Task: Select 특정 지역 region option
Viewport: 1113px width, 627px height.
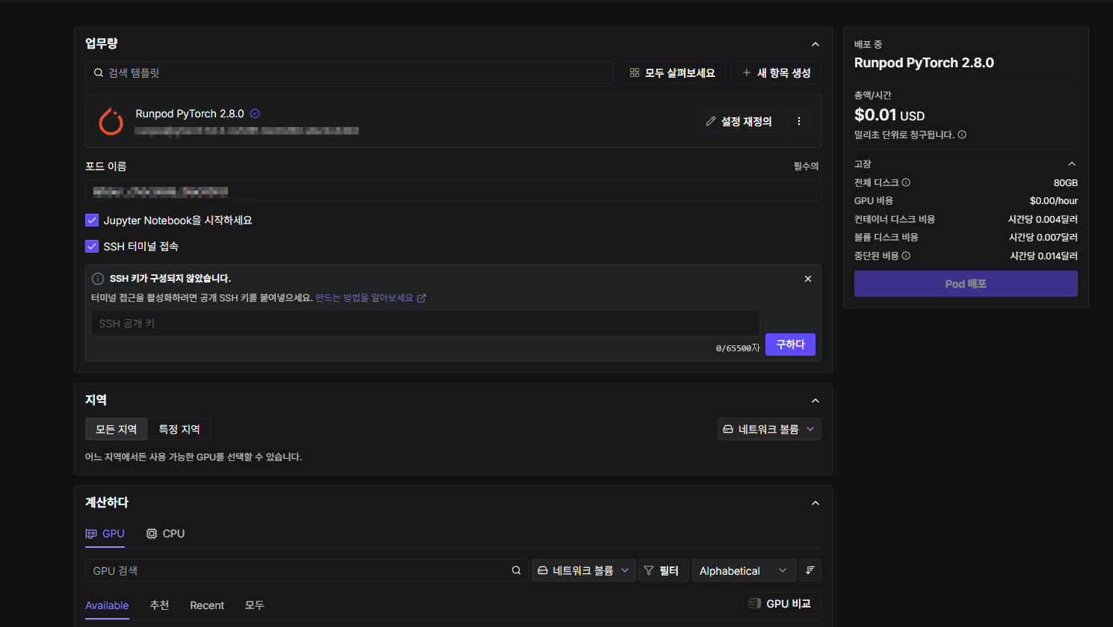Action: pyautogui.click(x=179, y=429)
